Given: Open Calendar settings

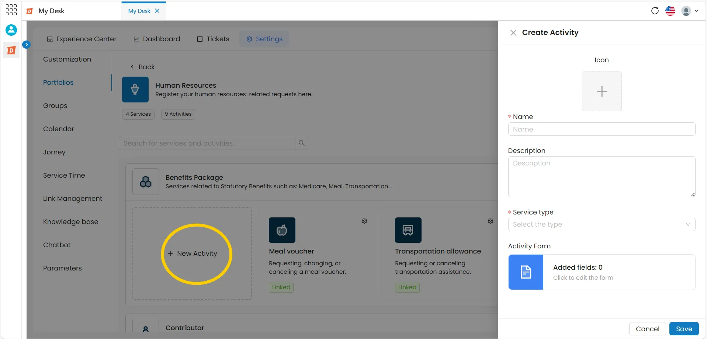Looking at the screenshot, I should pyautogui.click(x=59, y=129).
